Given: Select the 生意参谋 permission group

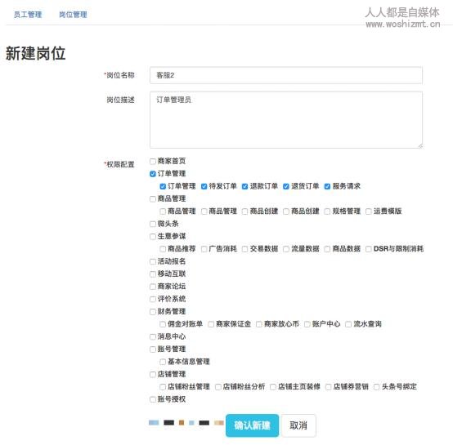Looking at the screenshot, I should pos(153,237).
